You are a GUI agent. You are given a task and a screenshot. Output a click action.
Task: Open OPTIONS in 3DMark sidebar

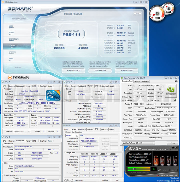point(11,33)
